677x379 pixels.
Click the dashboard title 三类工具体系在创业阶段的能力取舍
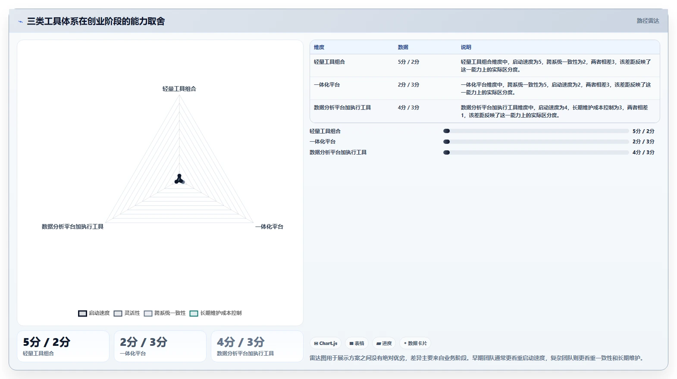pyautogui.click(x=96, y=22)
